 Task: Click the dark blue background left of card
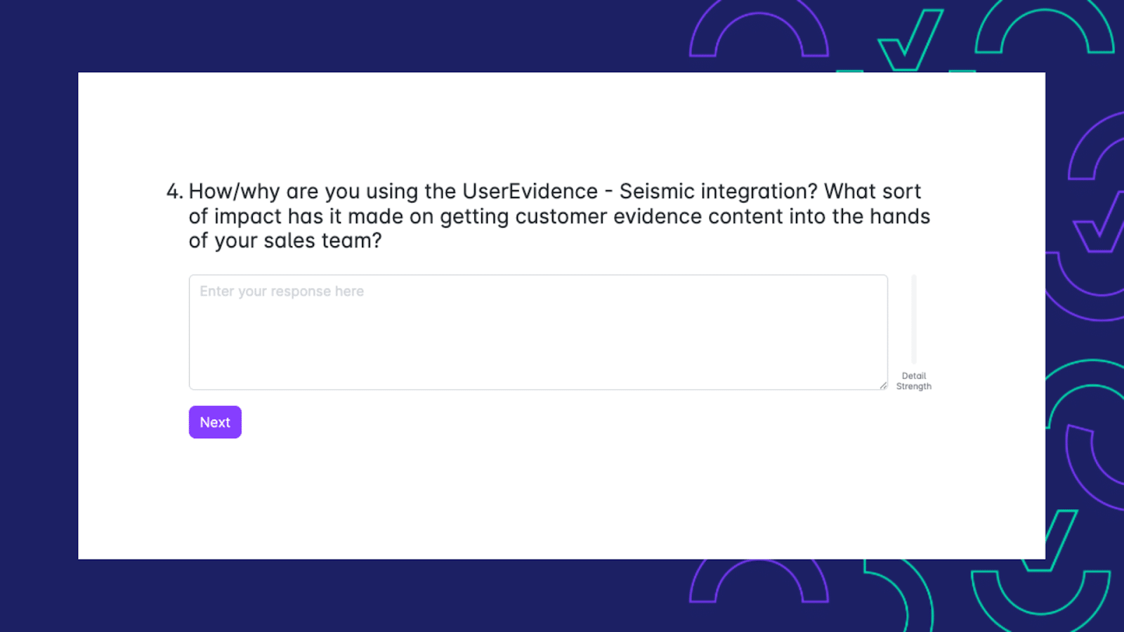pyautogui.click(x=39, y=316)
